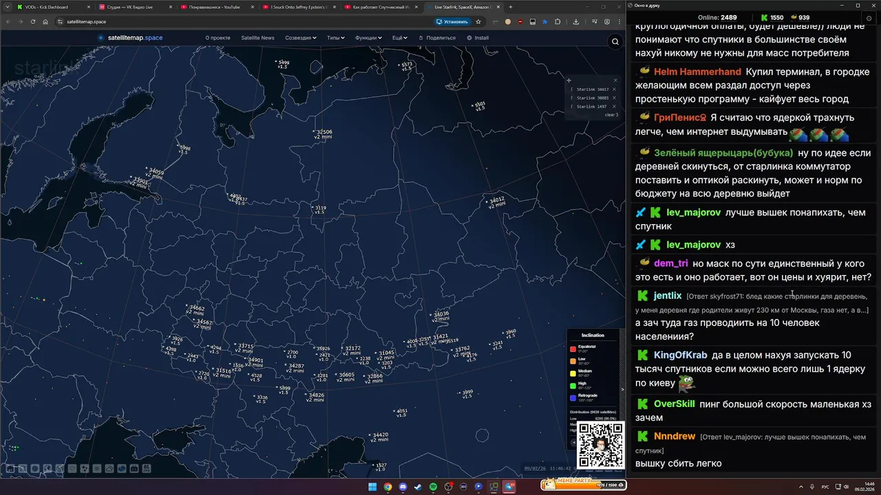Click РУС language indicator in system tray
The width and height of the screenshot is (881, 495).
825,487
